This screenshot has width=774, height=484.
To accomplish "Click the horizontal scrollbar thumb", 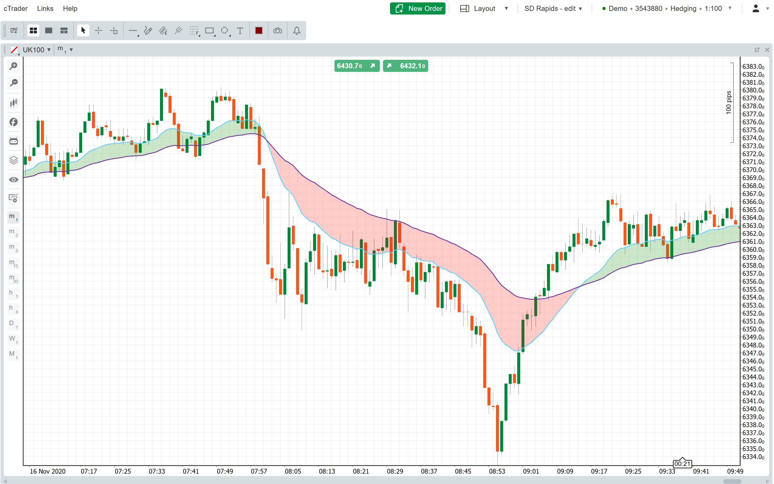I will (732, 481).
